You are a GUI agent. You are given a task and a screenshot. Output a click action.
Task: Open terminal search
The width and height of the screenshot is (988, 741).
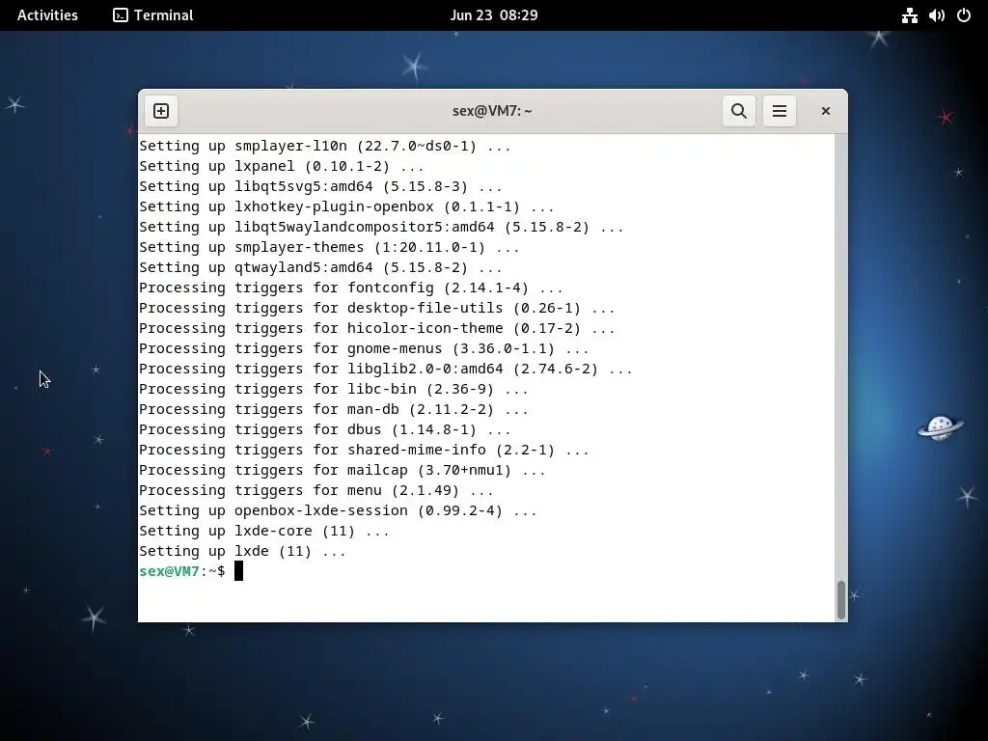[x=738, y=111]
